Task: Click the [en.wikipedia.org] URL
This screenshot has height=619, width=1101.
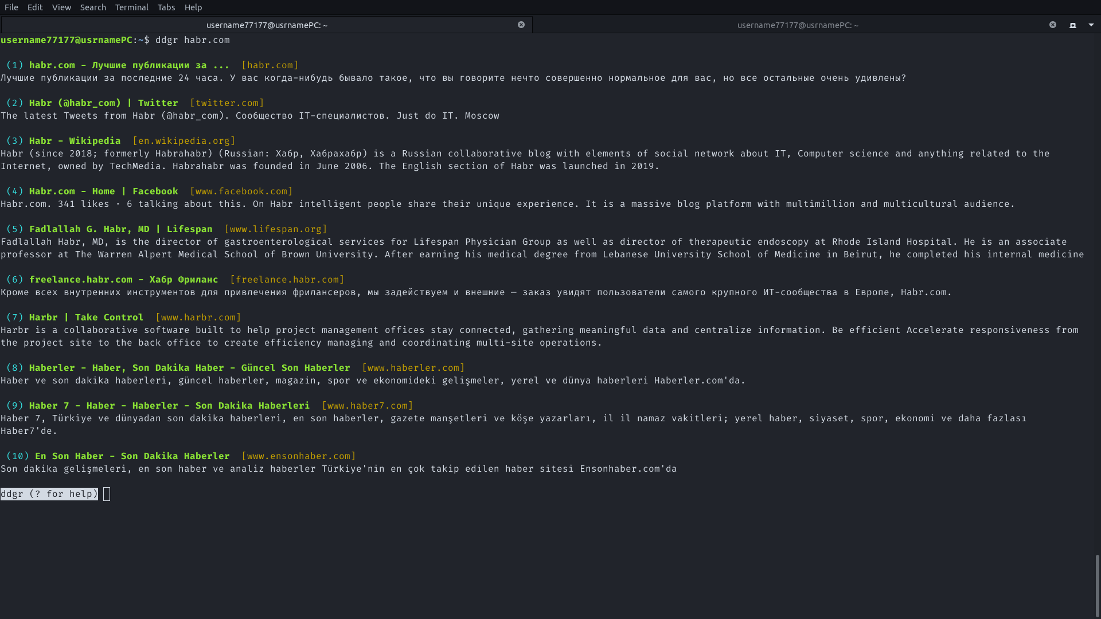Action: pos(184,141)
